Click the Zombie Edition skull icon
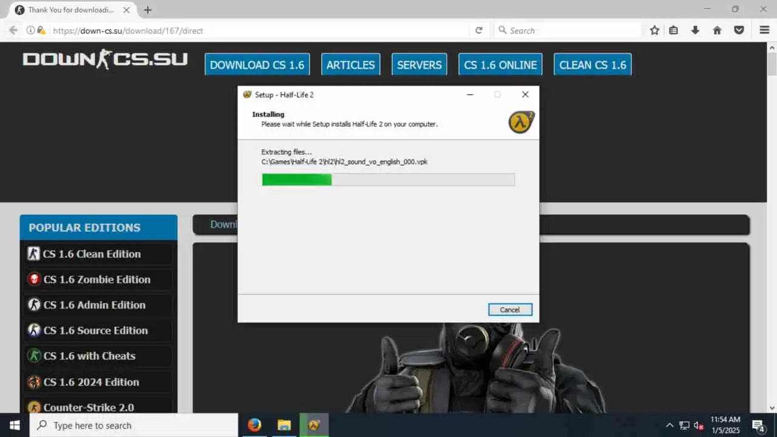777x437 pixels. pyautogui.click(x=34, y=279)
